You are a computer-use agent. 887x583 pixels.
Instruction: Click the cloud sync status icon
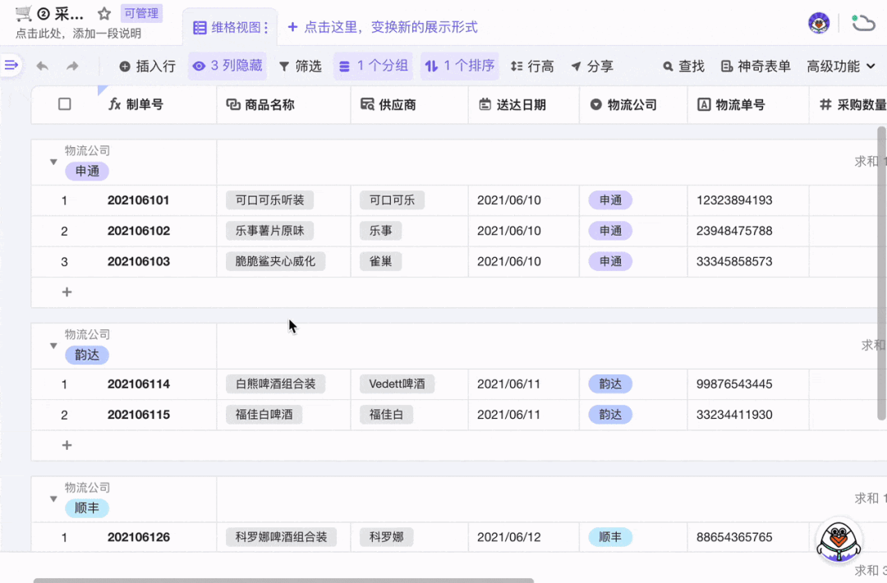pyautogui.click(x=863, y=23)
